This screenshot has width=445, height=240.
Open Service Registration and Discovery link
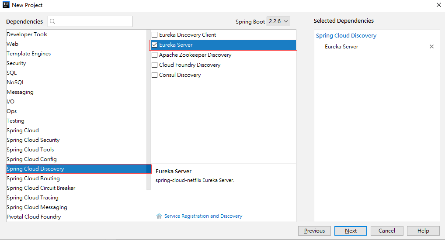point(203,216)
